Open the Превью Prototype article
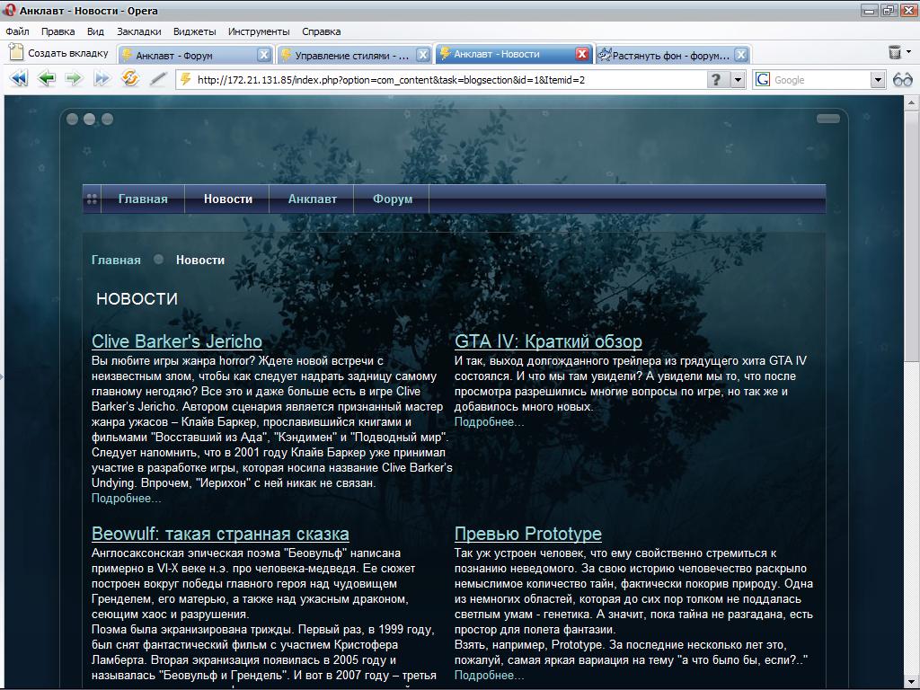The width and height of the screenshot is (920, 690). 528,534
